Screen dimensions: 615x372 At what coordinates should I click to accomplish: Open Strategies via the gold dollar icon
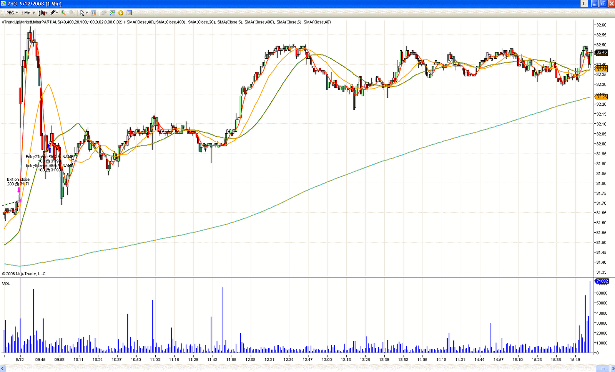pyautogui.click(x=121, y=13)
